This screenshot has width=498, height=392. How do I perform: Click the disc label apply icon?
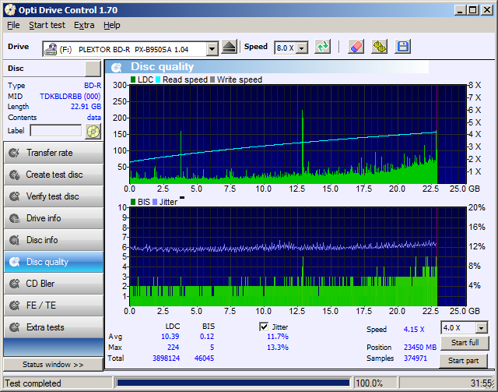93,132
